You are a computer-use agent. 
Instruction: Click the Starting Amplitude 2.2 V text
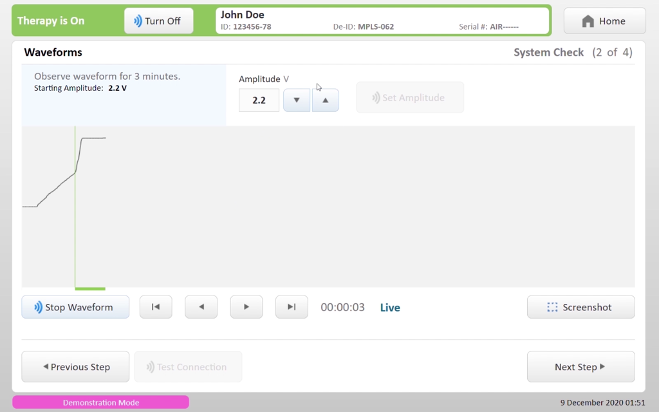[x=80, y=88]
